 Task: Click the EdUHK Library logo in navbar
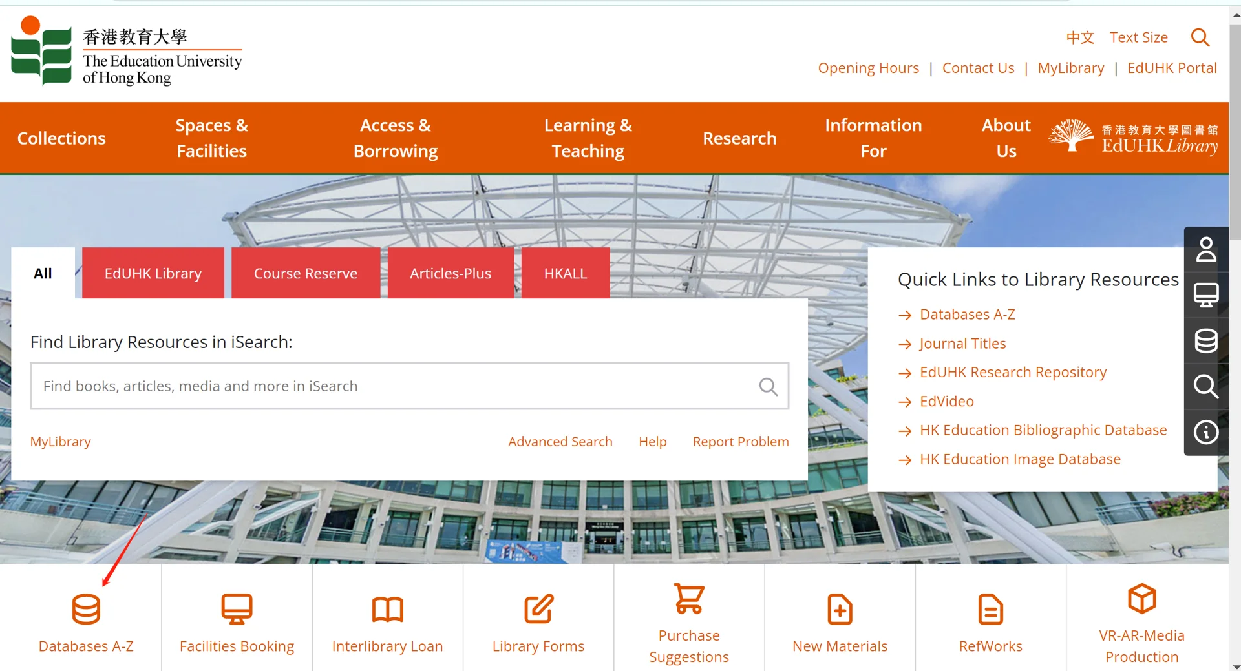pyautogui.click(x=1133, y=138)
